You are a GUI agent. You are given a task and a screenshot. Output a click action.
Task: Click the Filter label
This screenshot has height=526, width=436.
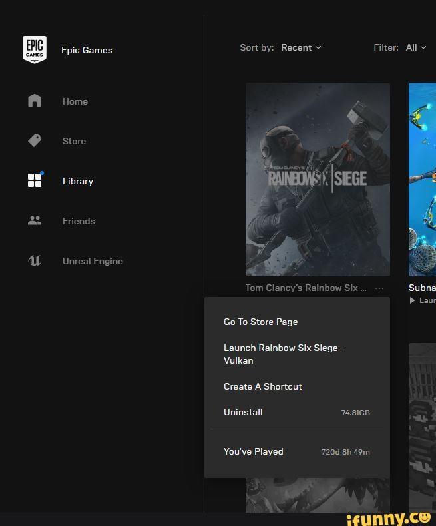click(x=386, y=48)
